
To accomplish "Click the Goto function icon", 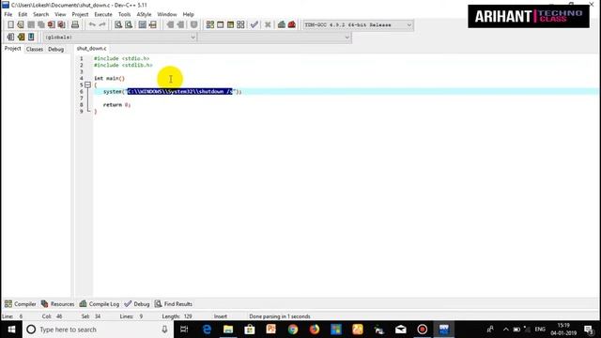I will (x=143, y=25).
